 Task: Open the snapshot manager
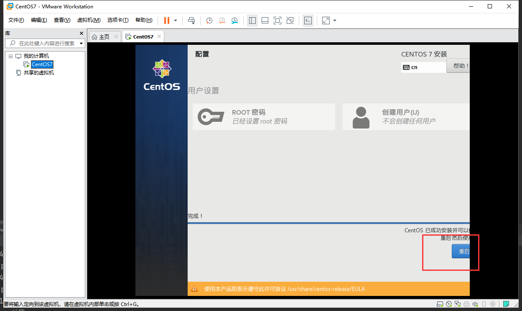[235, 21]
